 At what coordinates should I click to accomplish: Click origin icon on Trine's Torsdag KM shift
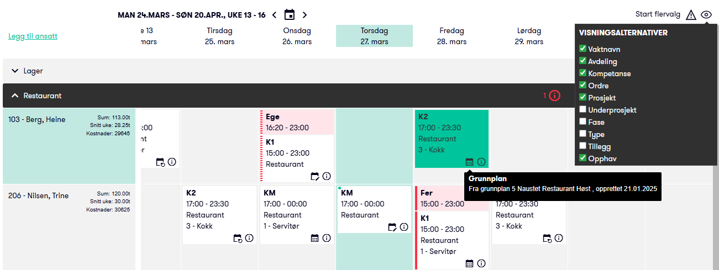click(392, 227)
